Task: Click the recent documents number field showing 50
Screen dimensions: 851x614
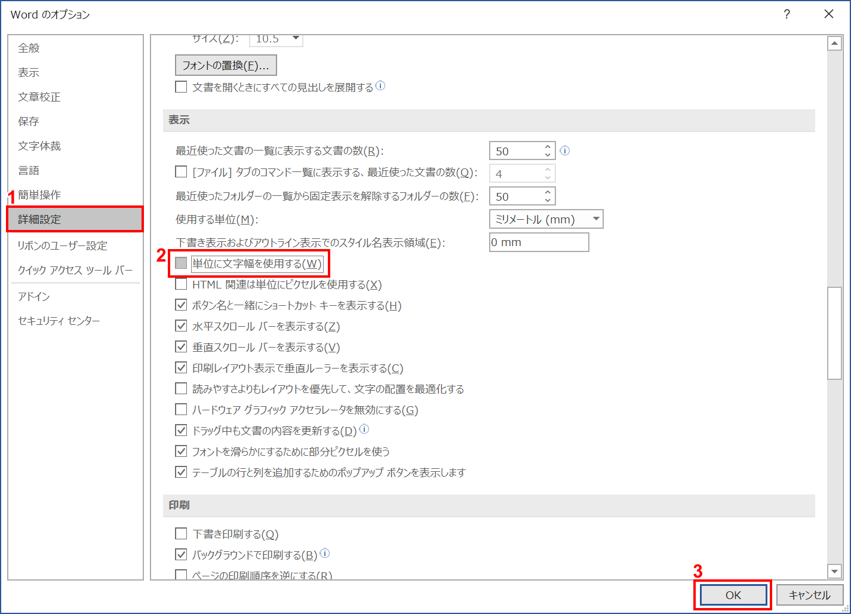Action: [x=515, y=151]
